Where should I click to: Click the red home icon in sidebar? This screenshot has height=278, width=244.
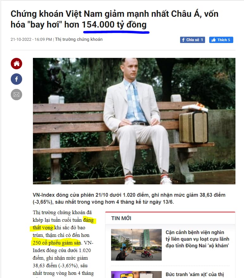pos(16,64)
